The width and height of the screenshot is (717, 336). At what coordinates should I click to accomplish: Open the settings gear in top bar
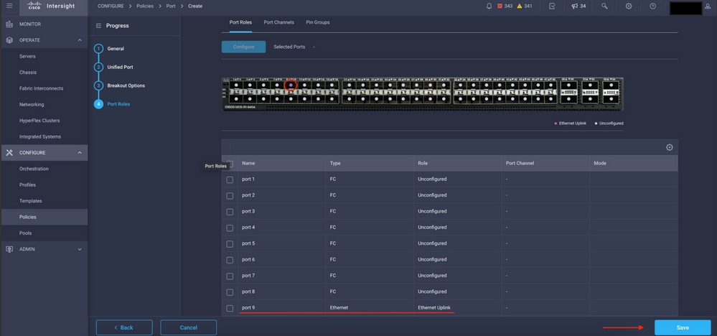coord(629,6)
